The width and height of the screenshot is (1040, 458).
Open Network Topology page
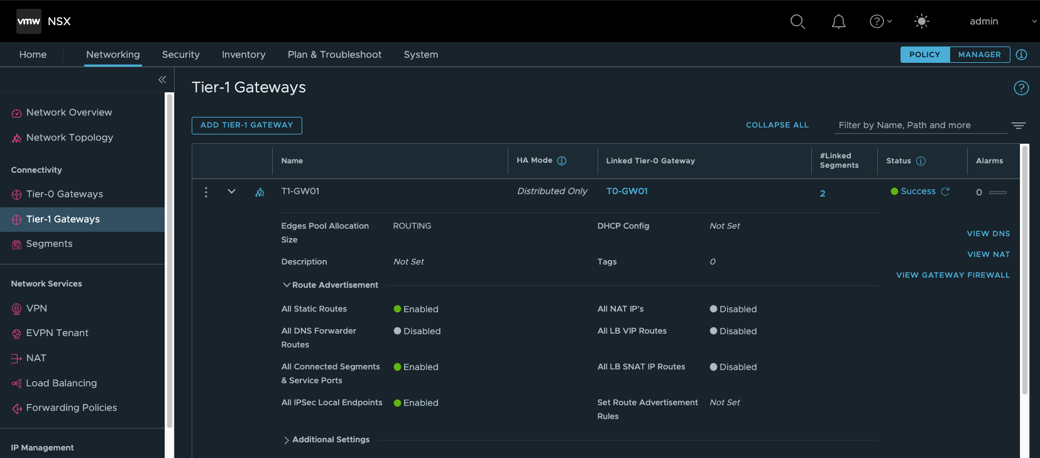pos(70,138)
